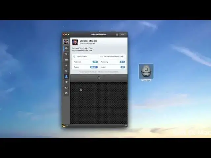Image resolution: width=211 pixels, height=158 pixels.
Task: Click the Tweets count row
Action: (x=85, y=67)
